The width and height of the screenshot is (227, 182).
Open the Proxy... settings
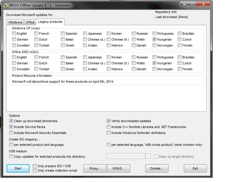click(95, 168)
